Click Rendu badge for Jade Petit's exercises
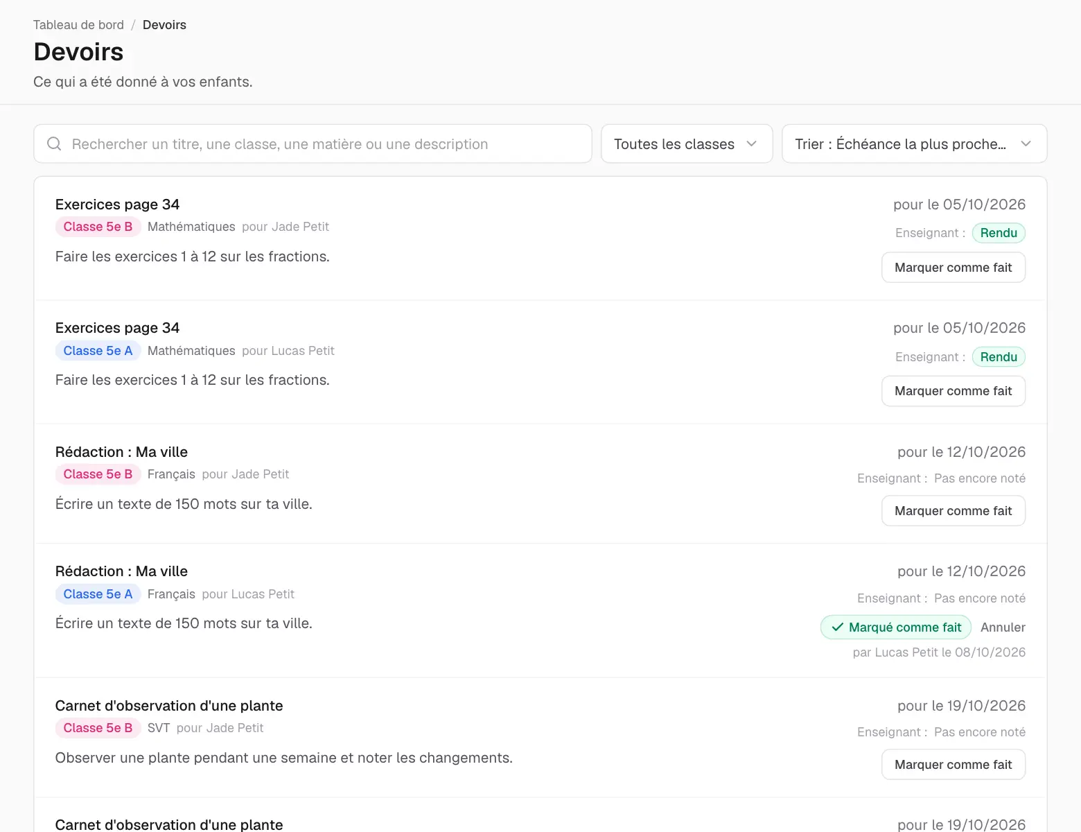1081x832 pixels. 999,233
